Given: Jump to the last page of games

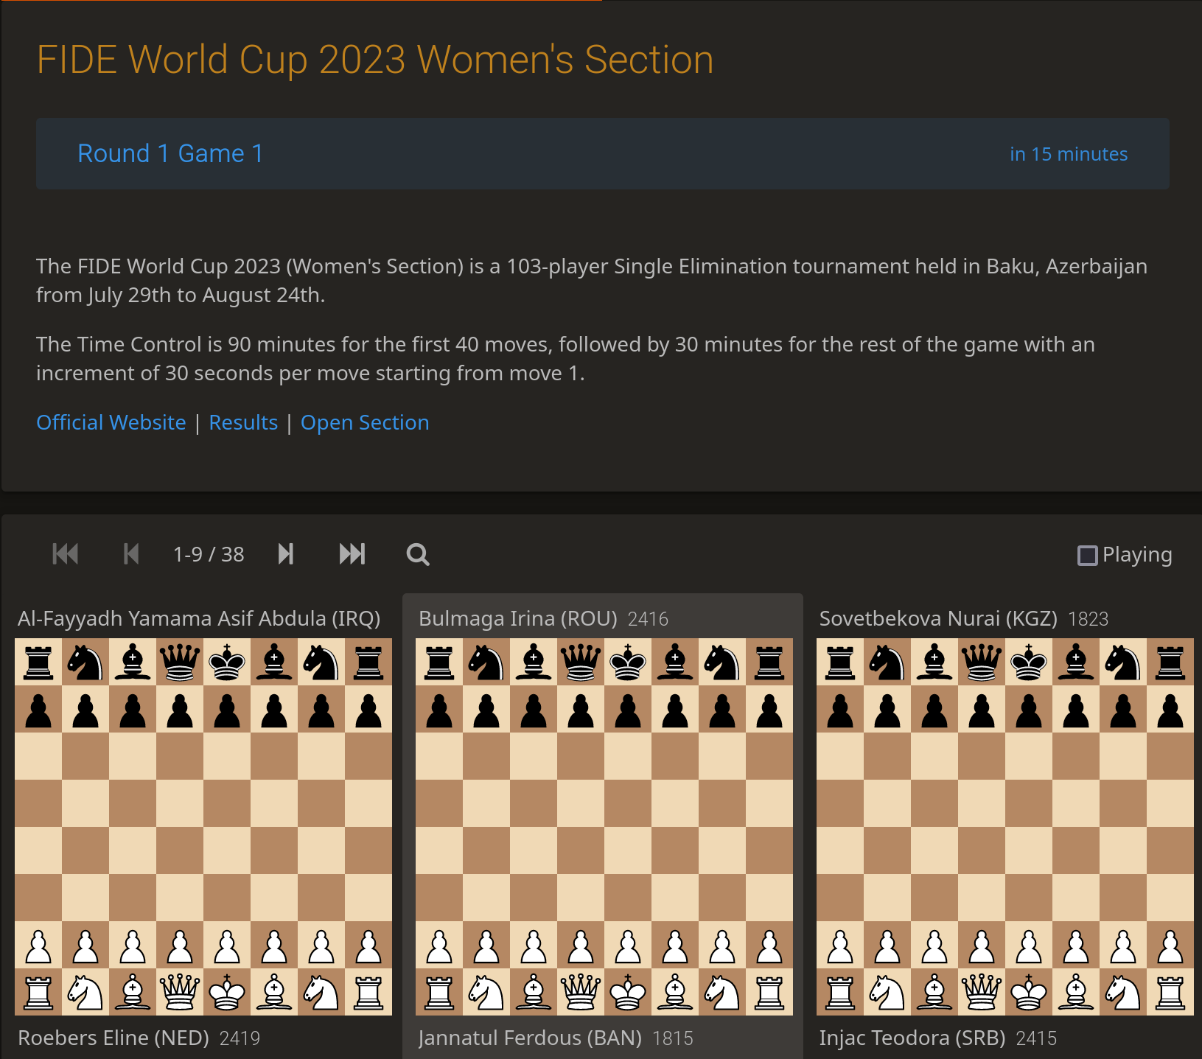Looking at the screenshot, I should [x=352, y=554].
